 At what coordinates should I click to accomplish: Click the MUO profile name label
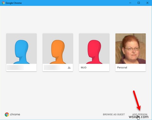84,68
